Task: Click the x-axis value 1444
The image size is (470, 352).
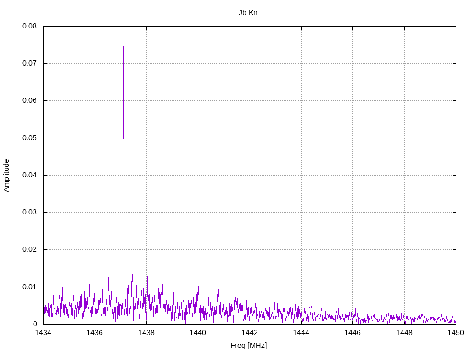Action: (x=301, y=333)
